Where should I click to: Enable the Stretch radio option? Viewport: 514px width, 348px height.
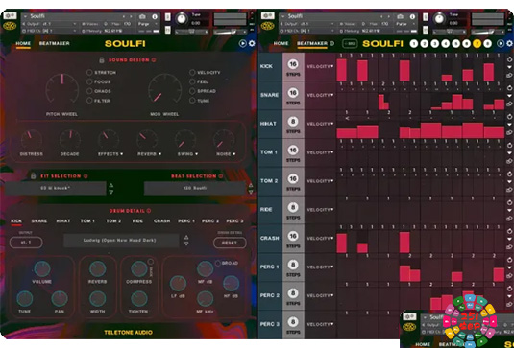click(89, 72)
